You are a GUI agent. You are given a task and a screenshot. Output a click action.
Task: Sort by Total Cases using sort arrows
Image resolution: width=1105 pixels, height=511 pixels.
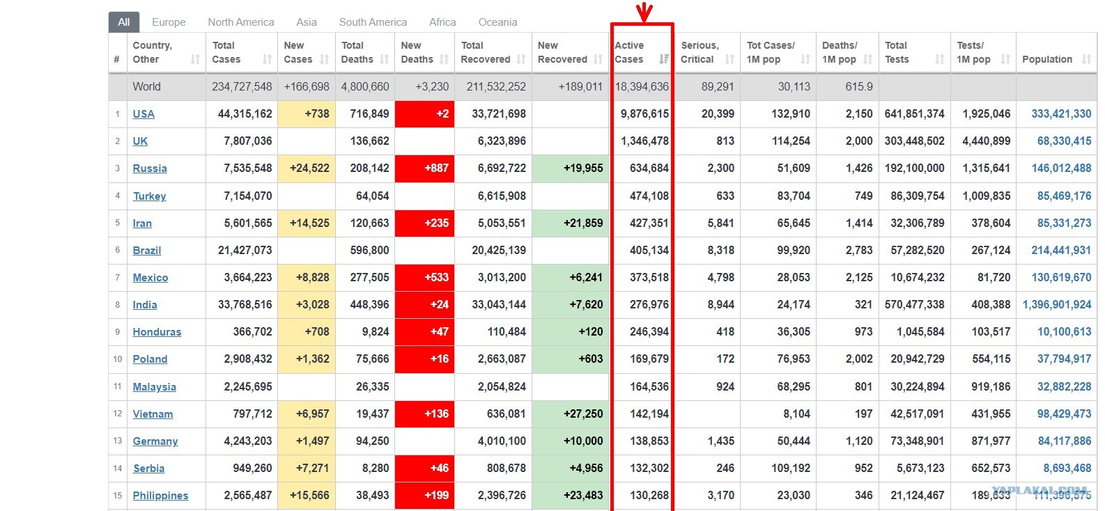267,60
